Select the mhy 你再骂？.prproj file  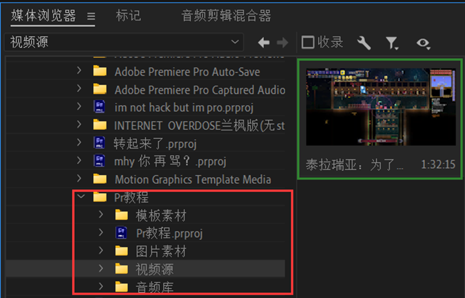coord(170,161)
